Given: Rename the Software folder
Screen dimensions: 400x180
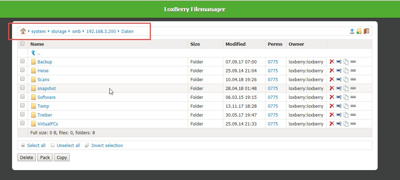Looking at the screenshot, I should (x=339, y=97).
